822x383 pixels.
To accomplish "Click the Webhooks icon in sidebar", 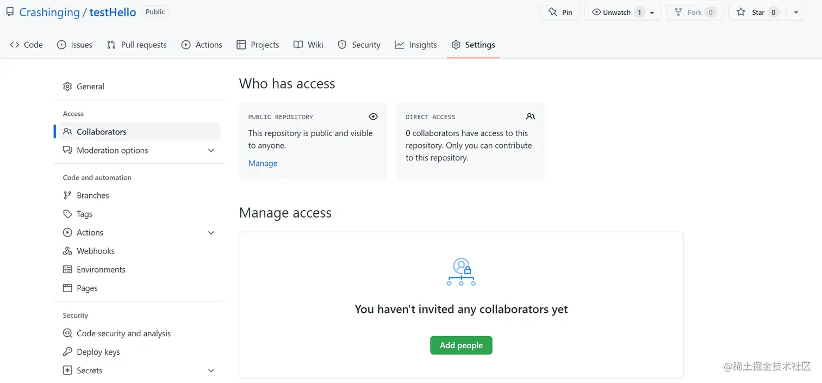I will (67, 251).
